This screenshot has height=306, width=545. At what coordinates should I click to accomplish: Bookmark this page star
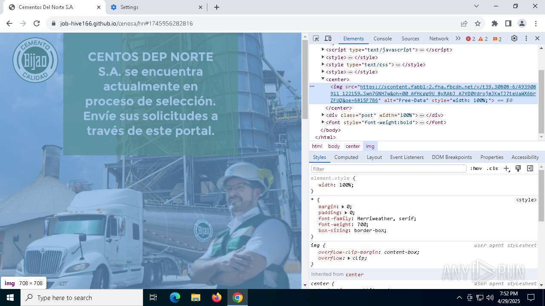(x=478, y=23)
